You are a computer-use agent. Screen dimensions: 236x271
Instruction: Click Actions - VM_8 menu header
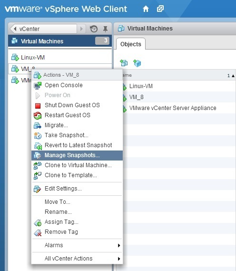coord(77,75)
